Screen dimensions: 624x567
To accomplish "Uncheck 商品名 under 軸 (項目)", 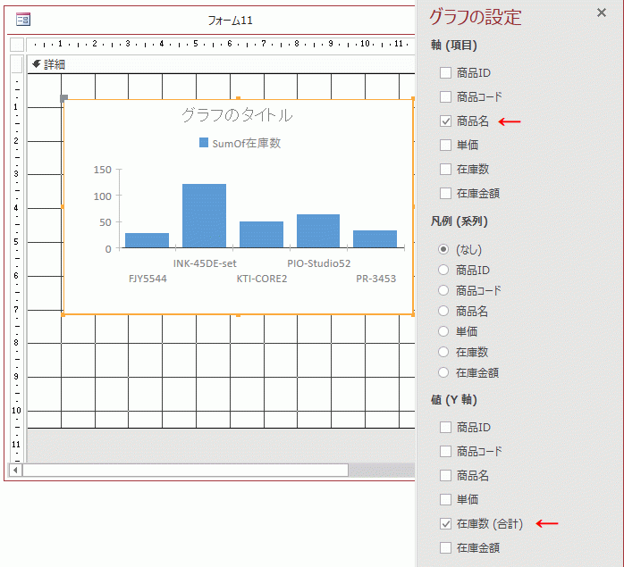I will click(445, 121).
